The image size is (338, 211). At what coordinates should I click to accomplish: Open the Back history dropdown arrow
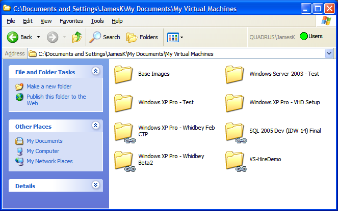click(38, 37)
